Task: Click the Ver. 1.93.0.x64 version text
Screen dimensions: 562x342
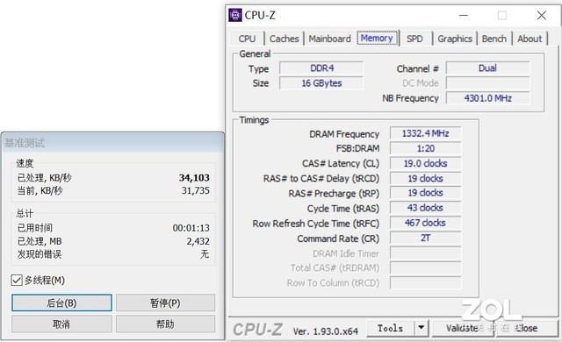Action: tap(326, 331)
